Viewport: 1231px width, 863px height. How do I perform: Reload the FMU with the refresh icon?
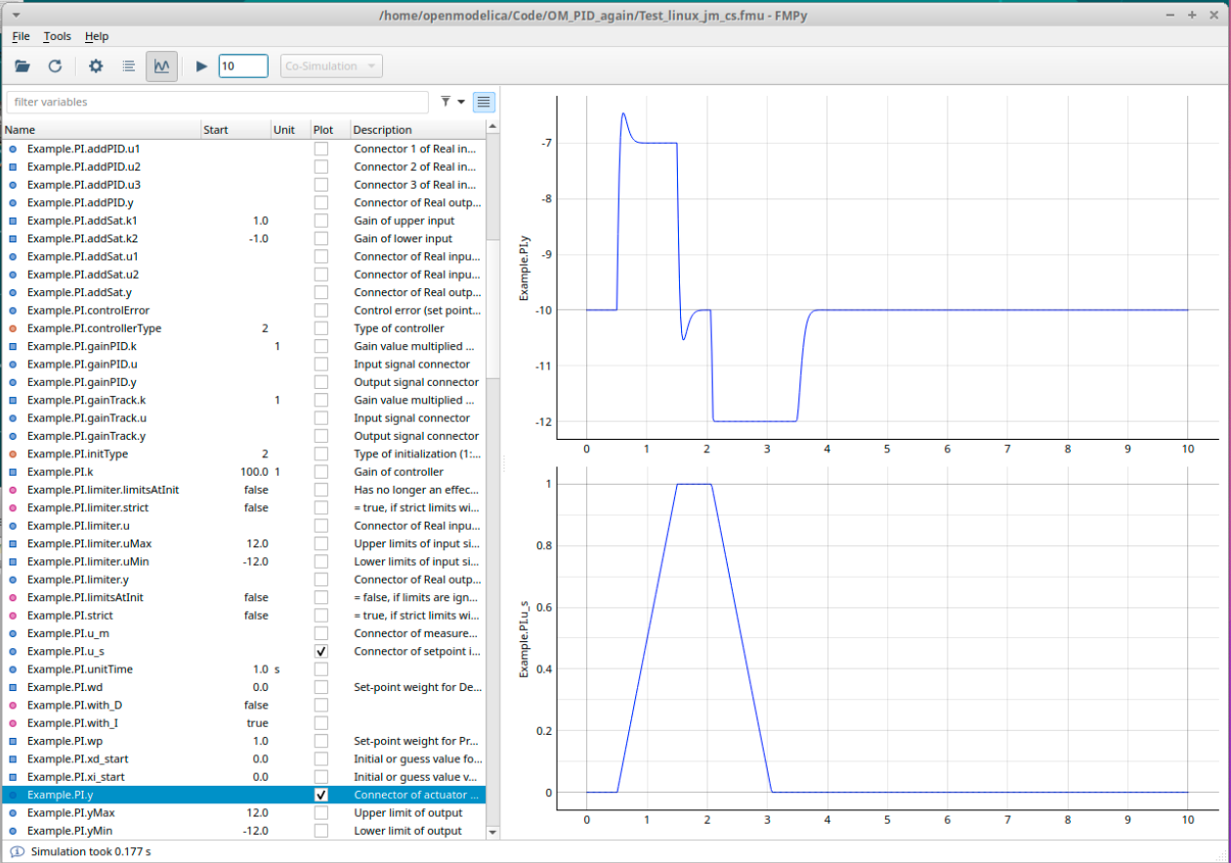(55, 65)
